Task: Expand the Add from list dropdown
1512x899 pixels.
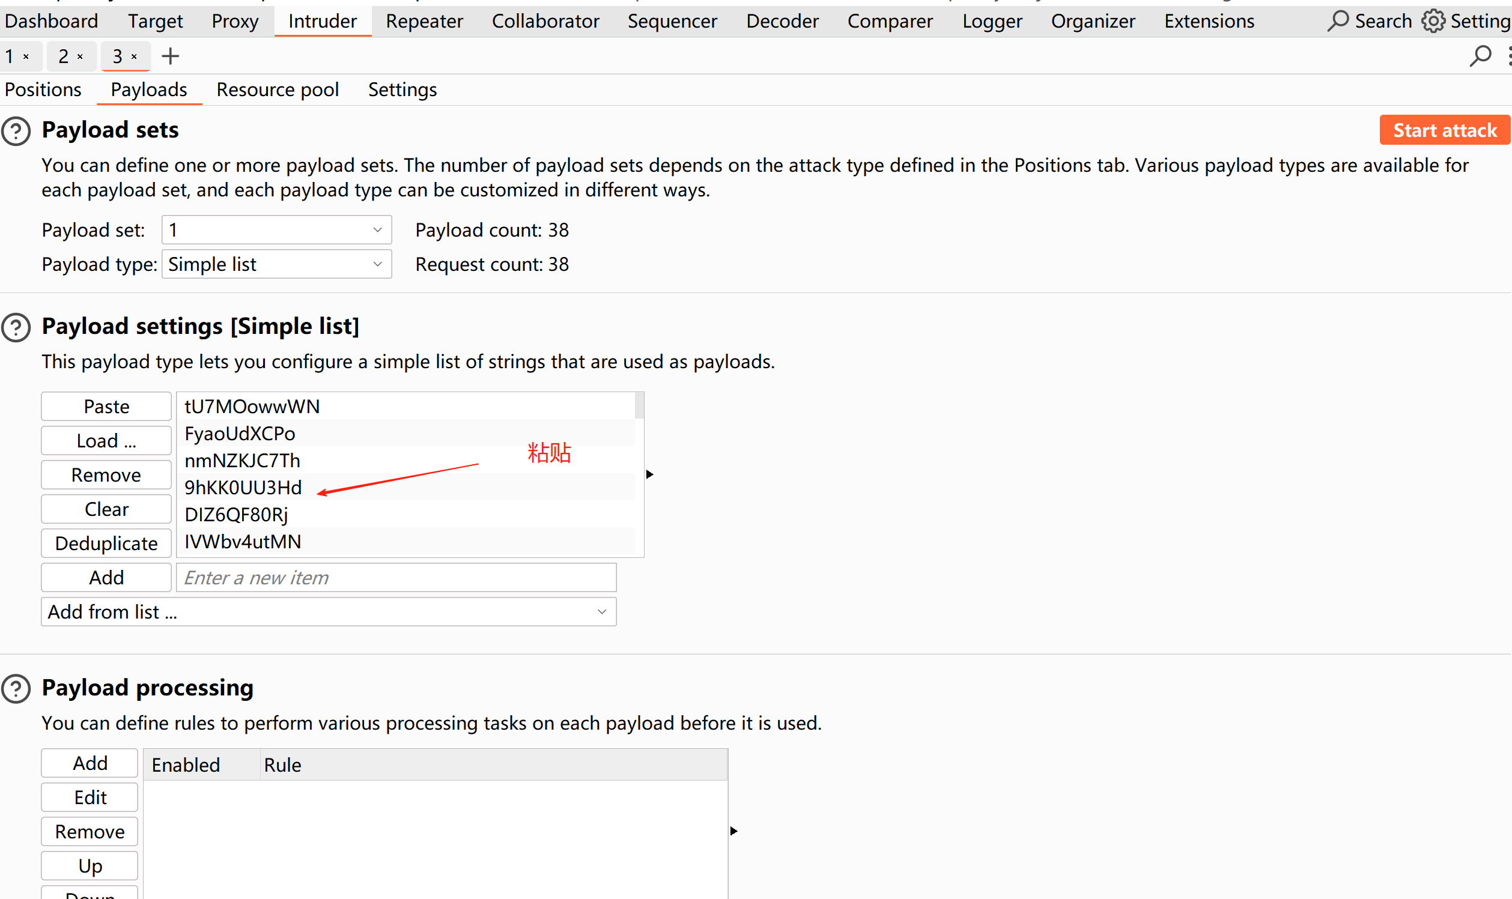Action: coord(329,612)
